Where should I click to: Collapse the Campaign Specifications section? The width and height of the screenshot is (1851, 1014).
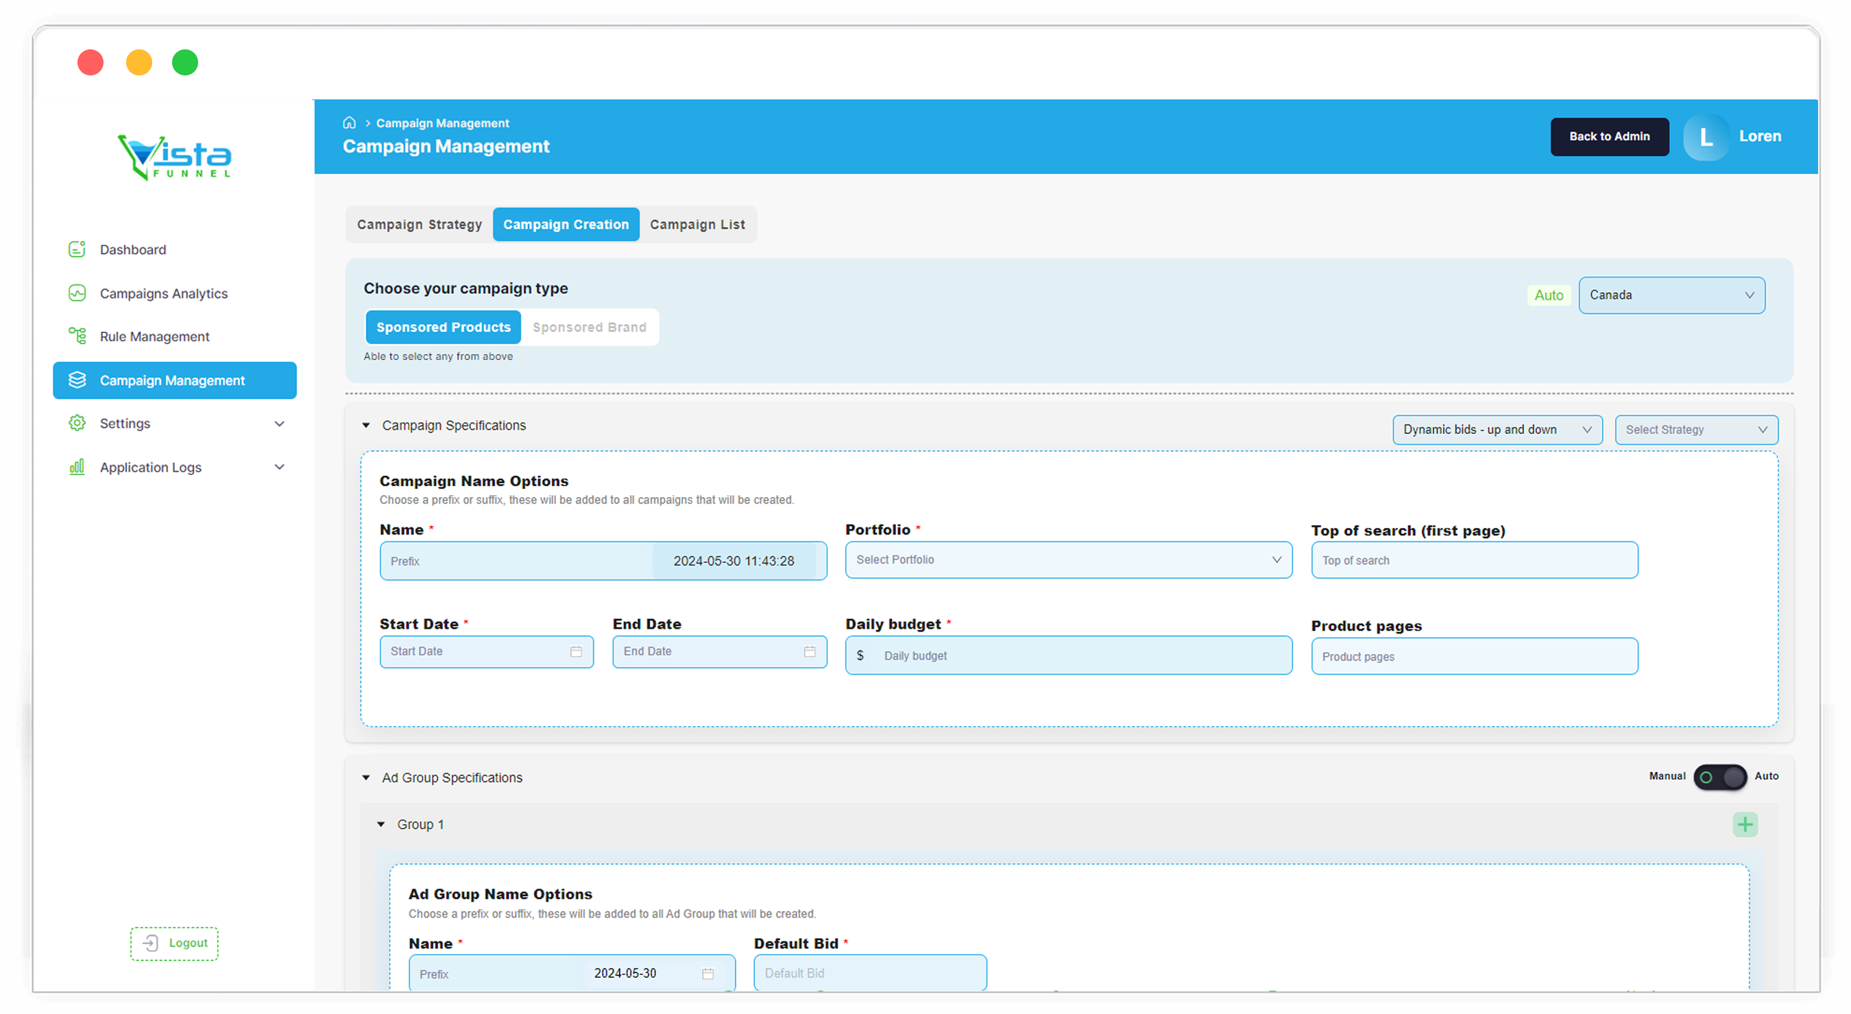click(x=367, y=426)
